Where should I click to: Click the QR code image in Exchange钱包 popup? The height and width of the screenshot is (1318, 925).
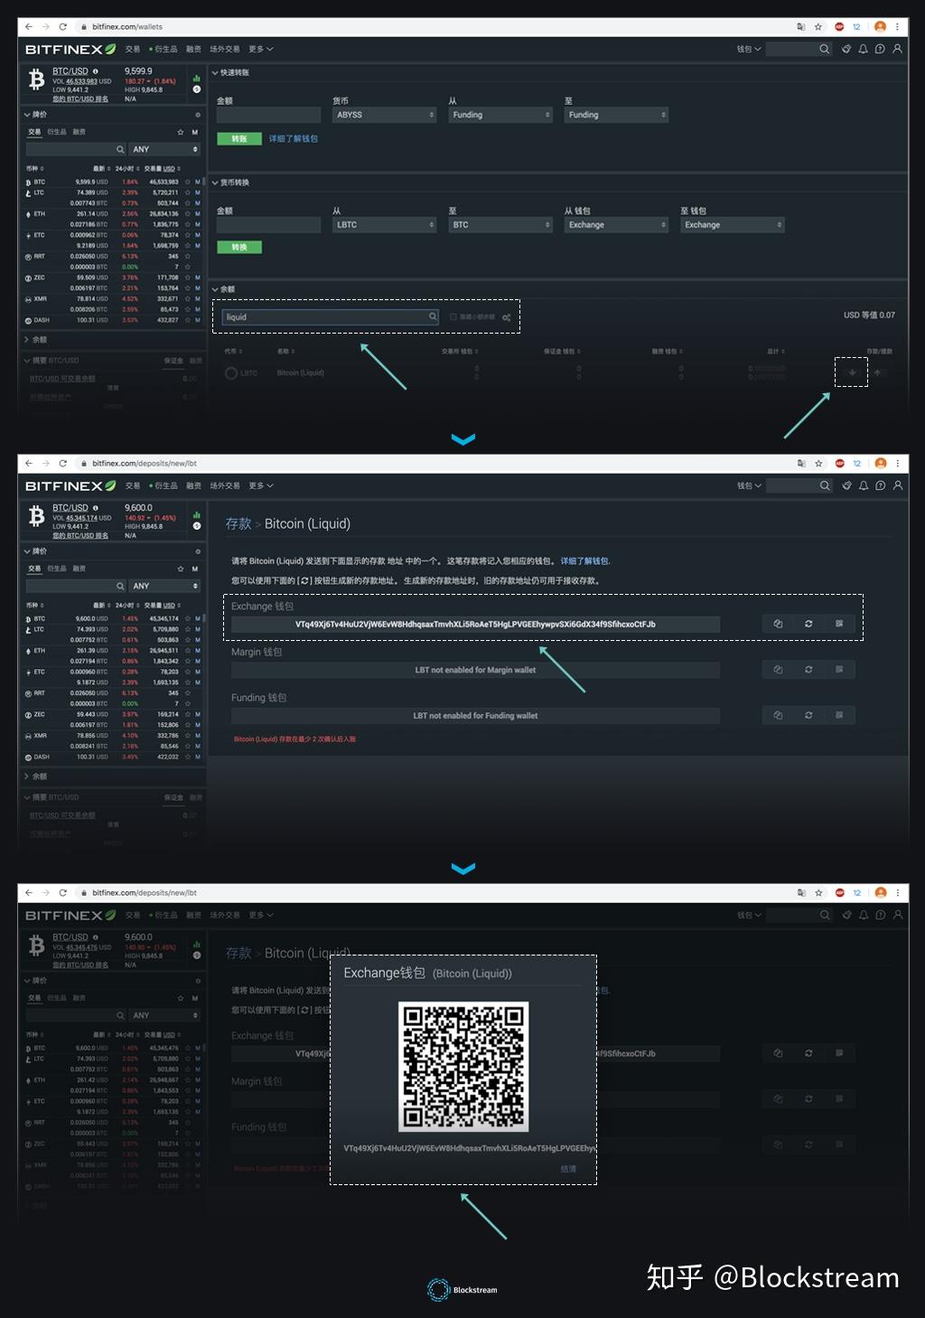(463, 1066)
